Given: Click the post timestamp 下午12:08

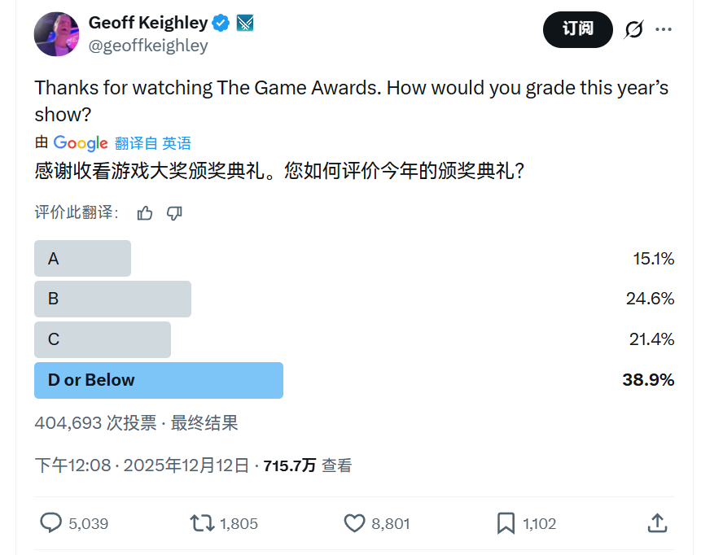Looking at the screenshot, I should coord(72,465).
